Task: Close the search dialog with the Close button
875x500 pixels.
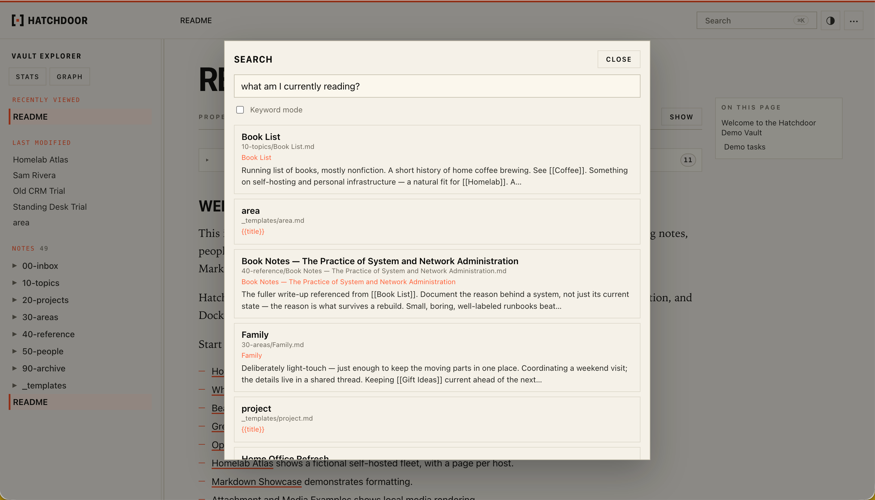Action: point(619,59)
